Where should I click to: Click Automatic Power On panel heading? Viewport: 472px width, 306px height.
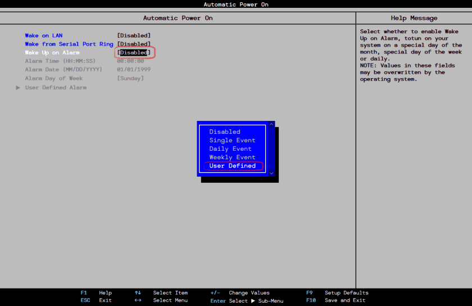178,18
